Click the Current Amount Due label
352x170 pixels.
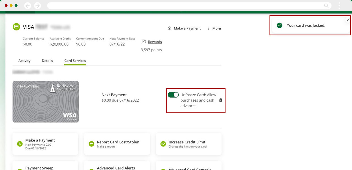90,39
